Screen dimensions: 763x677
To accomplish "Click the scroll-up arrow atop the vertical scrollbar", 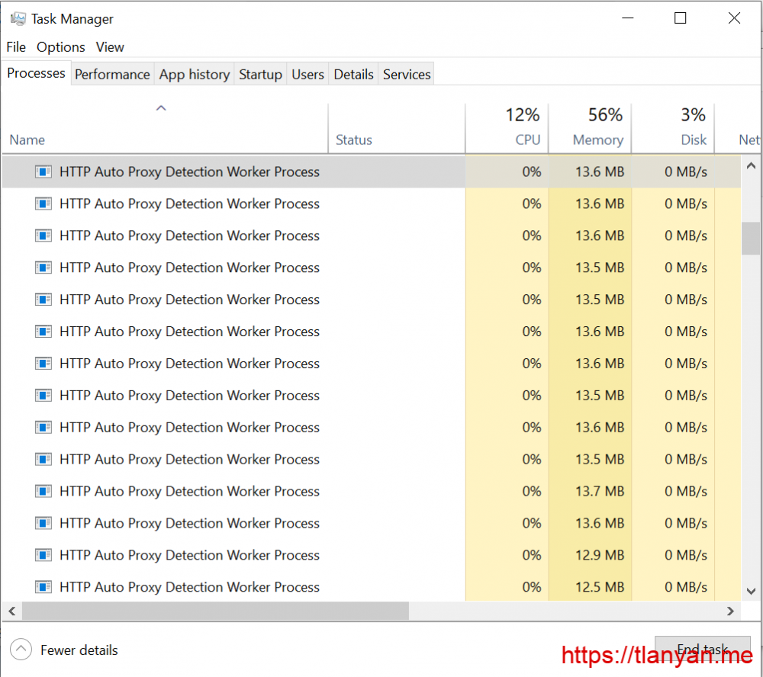I will 750,165.
